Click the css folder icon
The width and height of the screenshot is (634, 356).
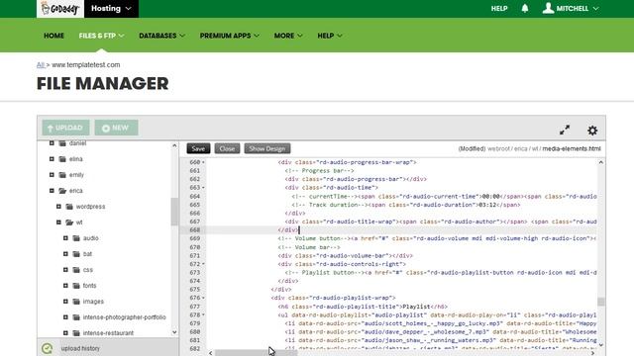click(x=76, y=270)
